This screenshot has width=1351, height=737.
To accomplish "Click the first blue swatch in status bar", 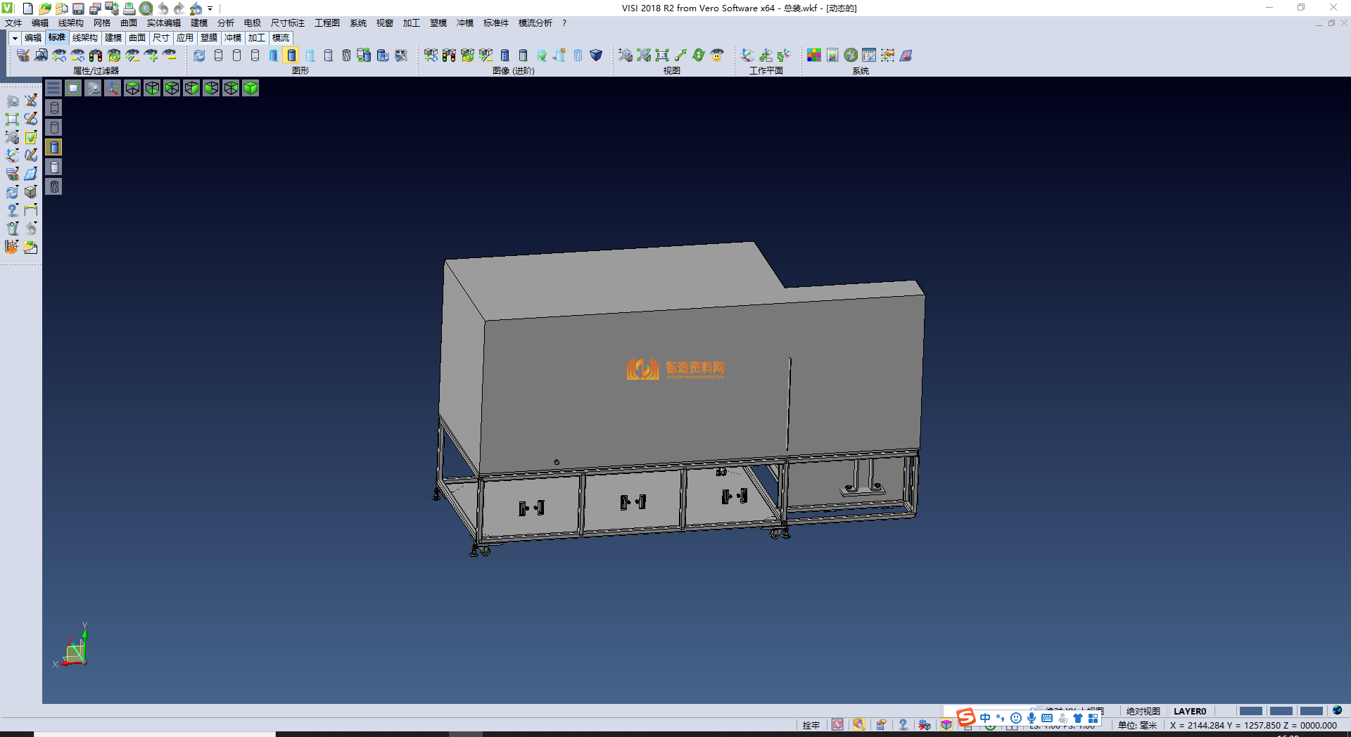I will click(x=1250, y=711).
